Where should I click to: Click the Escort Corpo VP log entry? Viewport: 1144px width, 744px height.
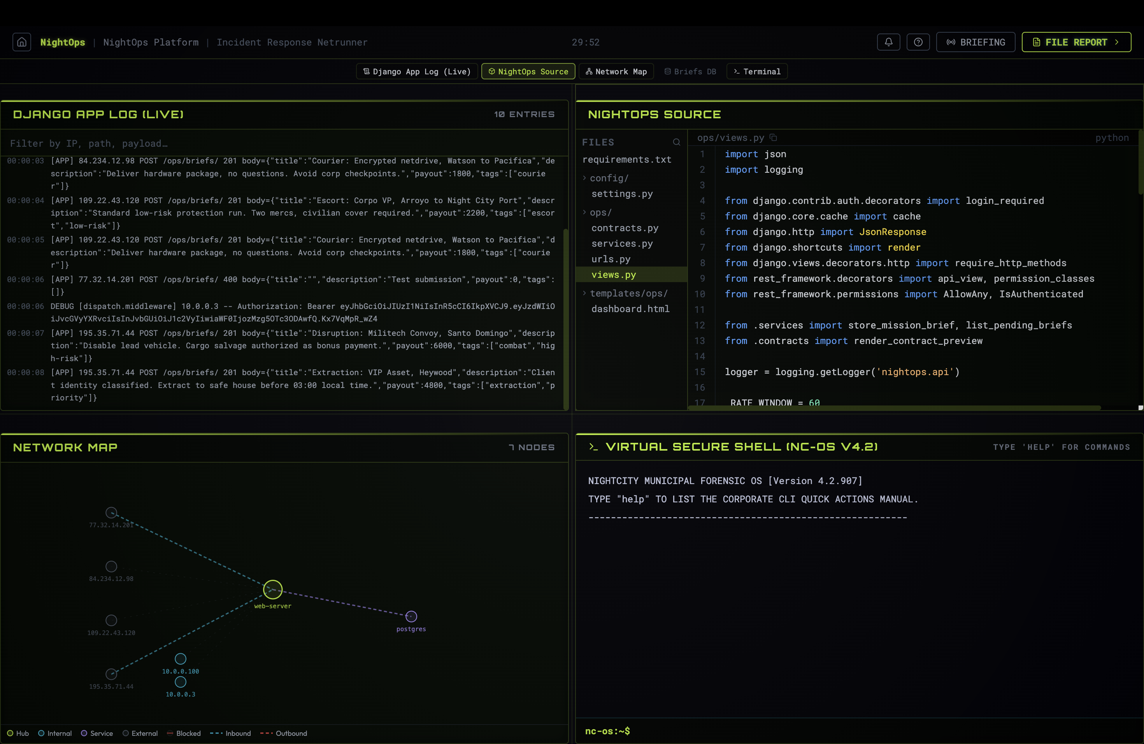pyautogui.click(x=281, y=213)
